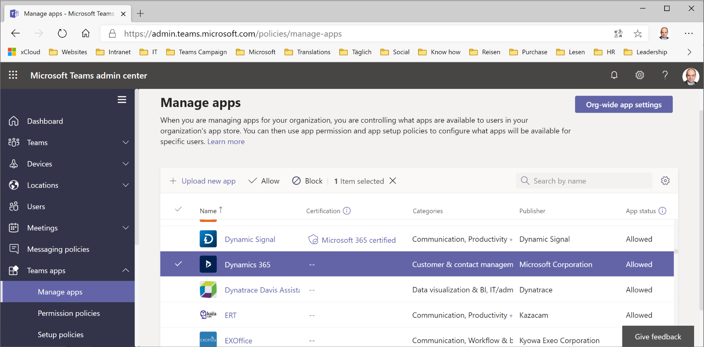
Task: Open browser settings ellipsis menu
Action: coord(689,33)
